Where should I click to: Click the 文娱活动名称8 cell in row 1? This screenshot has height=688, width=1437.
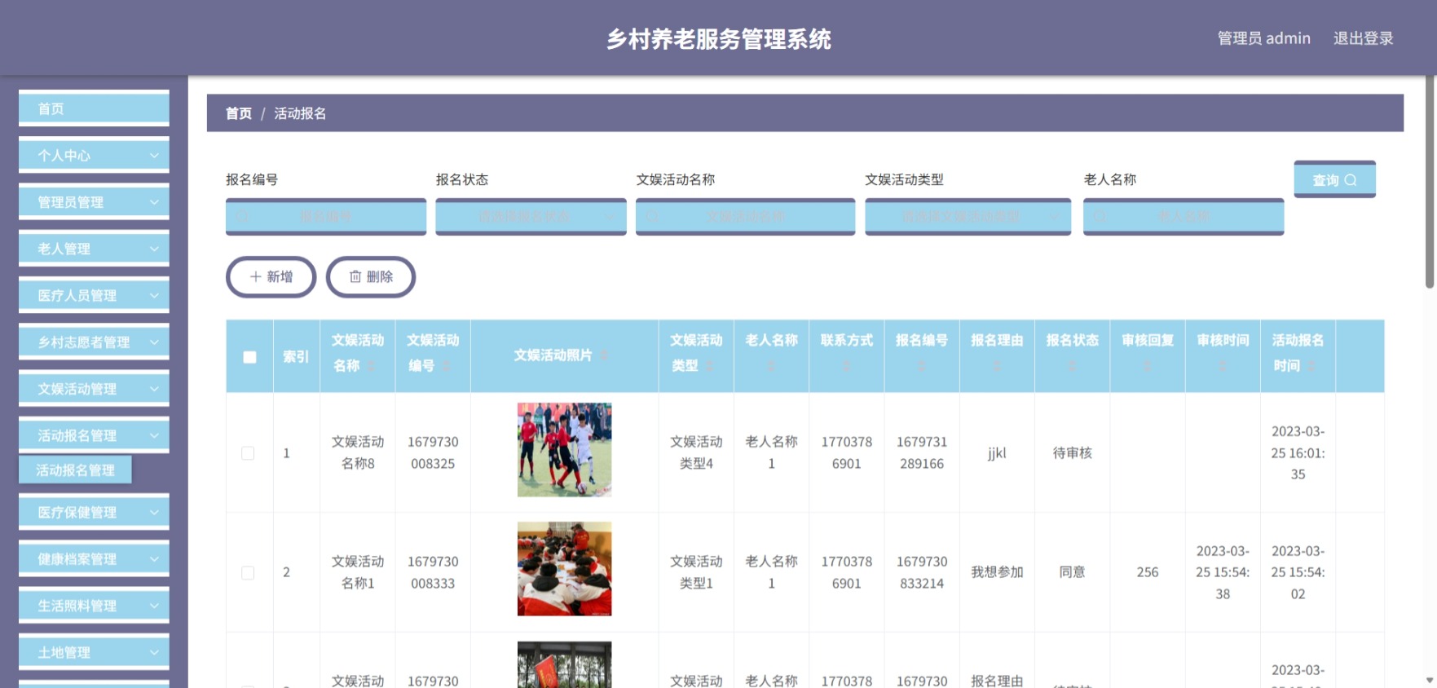358,452
